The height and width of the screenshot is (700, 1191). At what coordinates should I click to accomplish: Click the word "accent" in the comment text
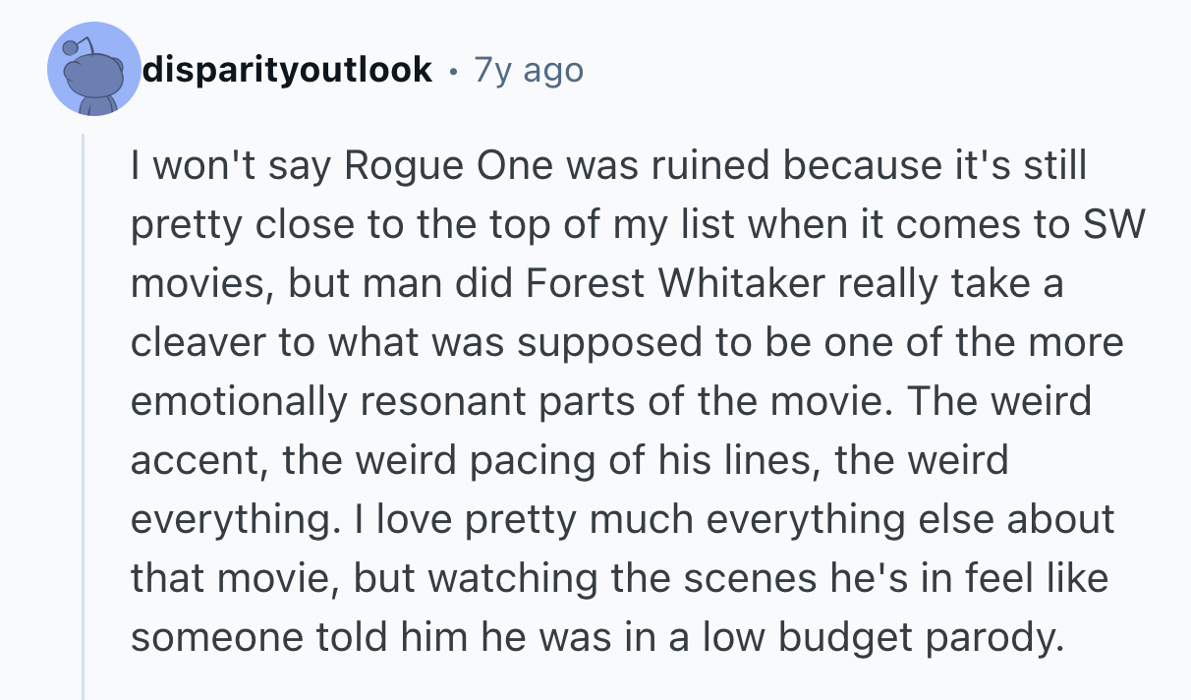[x=197, y=460]
